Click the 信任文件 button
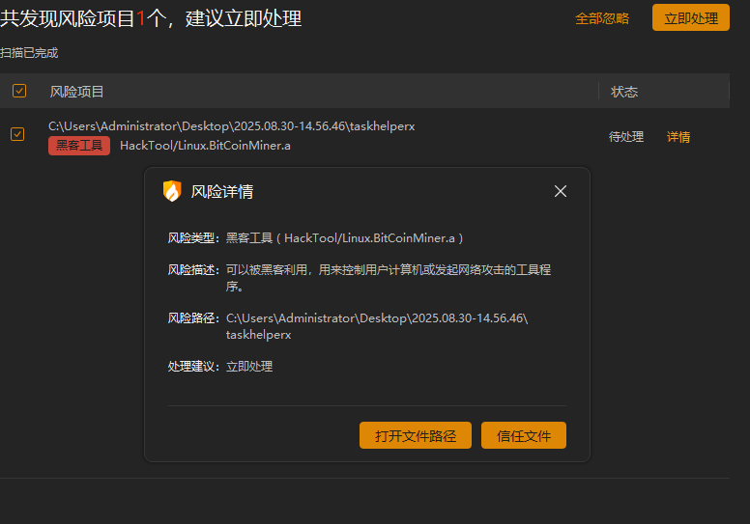Screen dimensions: 750x524 pyautogui.click(x=524, y=436)
